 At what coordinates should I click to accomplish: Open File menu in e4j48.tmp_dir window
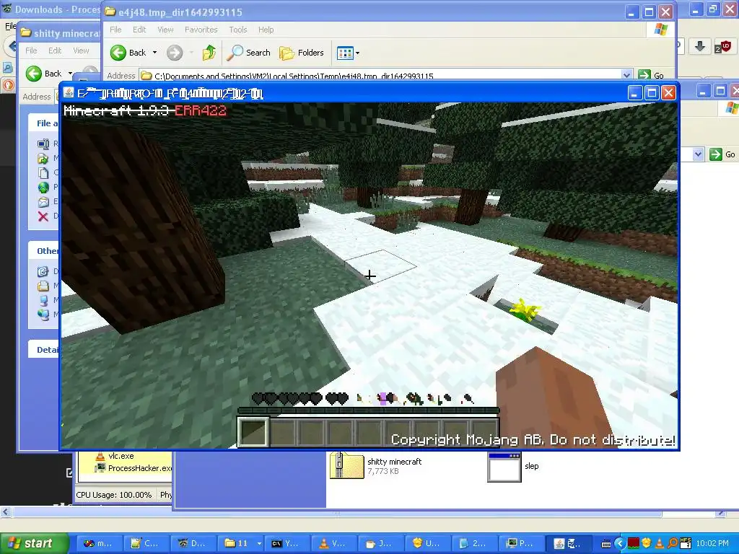pyautogui.click(x=115, y=30)
